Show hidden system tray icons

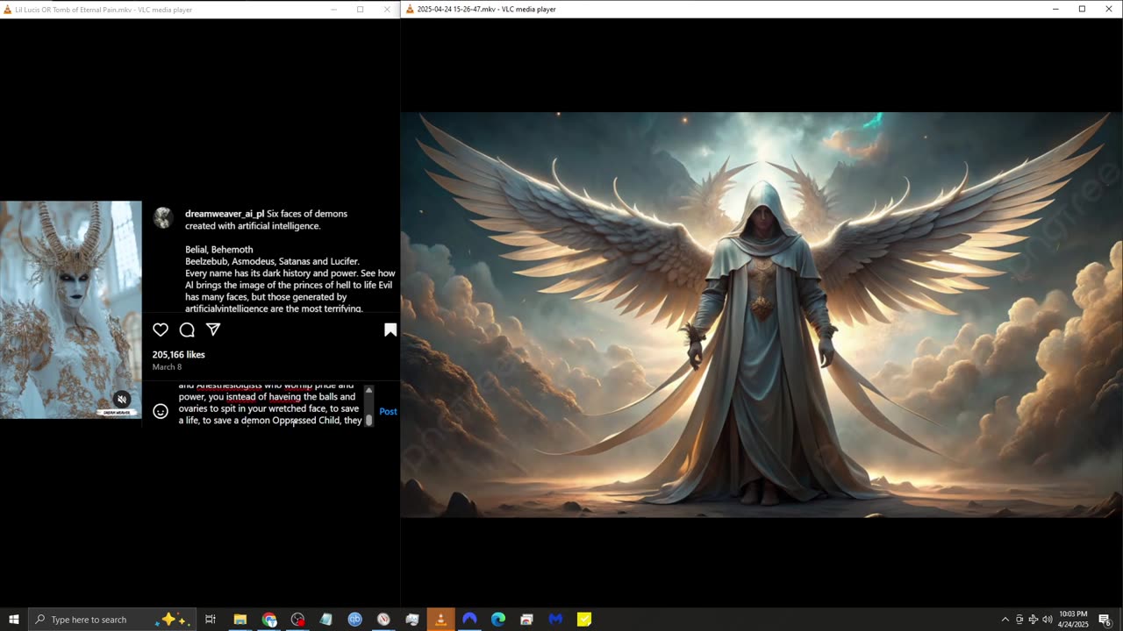click(x=1005, y=620)
